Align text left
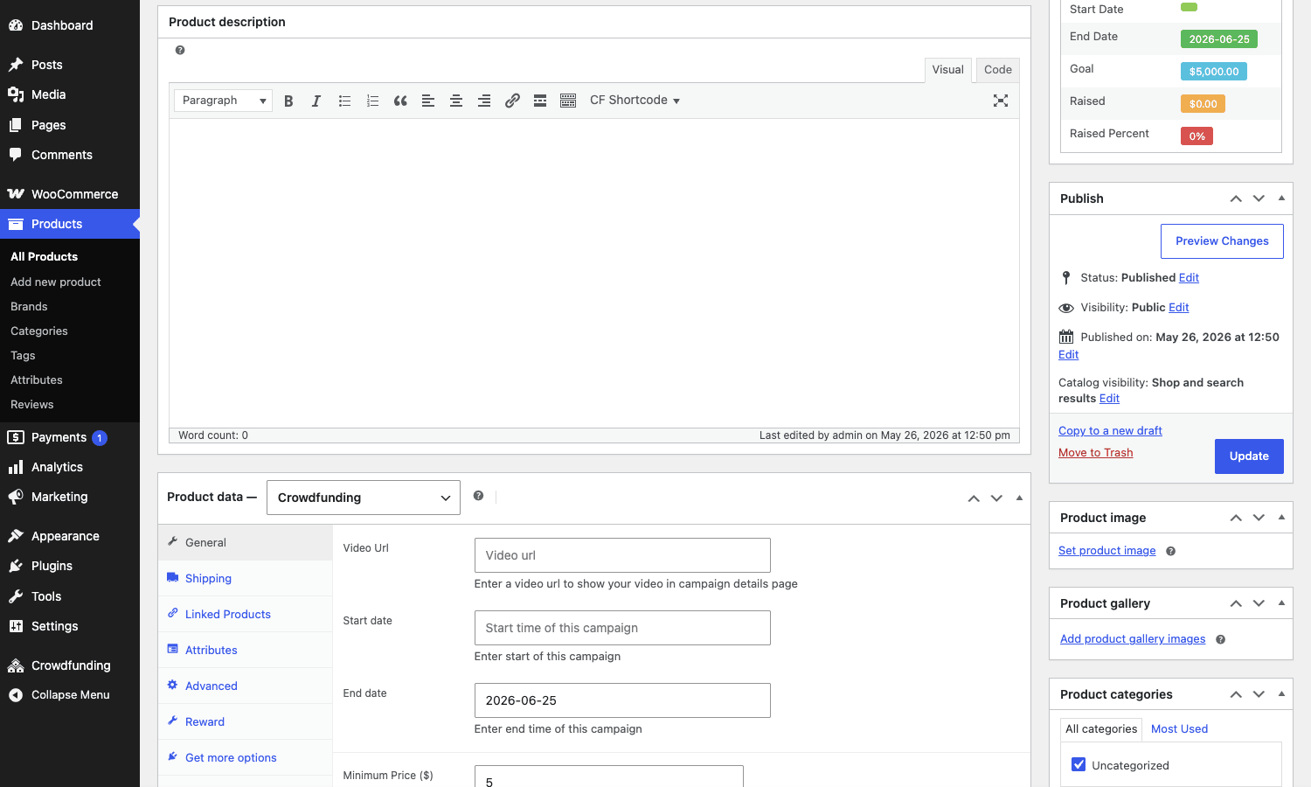 pyautogui.click(x=428, y=101)
